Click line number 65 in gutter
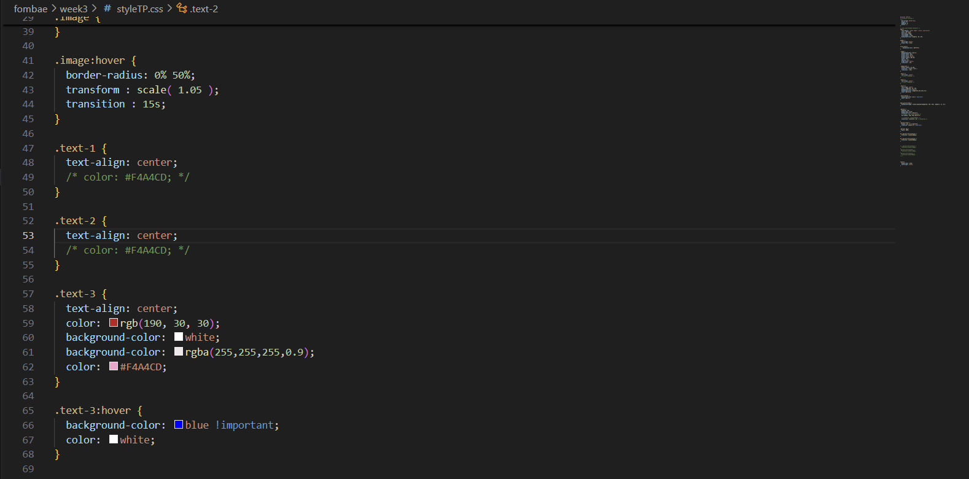The width and height of the screenshot is (969, 479). point(28,411)
